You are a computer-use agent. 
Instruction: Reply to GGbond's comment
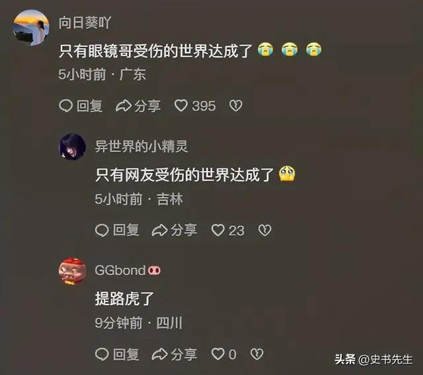[x=118, y=354]
